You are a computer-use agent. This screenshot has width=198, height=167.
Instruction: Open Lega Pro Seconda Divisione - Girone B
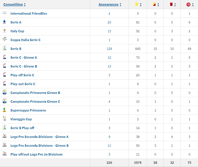[x=40, y=146]
